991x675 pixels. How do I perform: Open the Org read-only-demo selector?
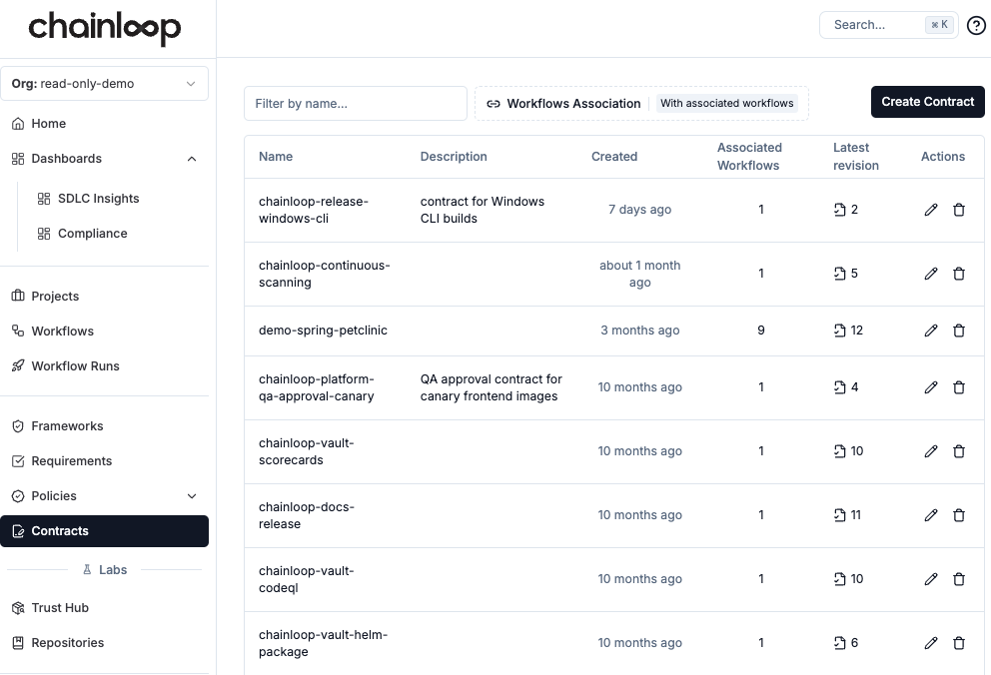[x=104, y=83]
